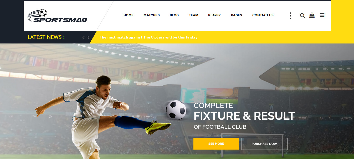Open the Clovers match news headline
The width and height of the screenshot is (354, 159).
148,37
